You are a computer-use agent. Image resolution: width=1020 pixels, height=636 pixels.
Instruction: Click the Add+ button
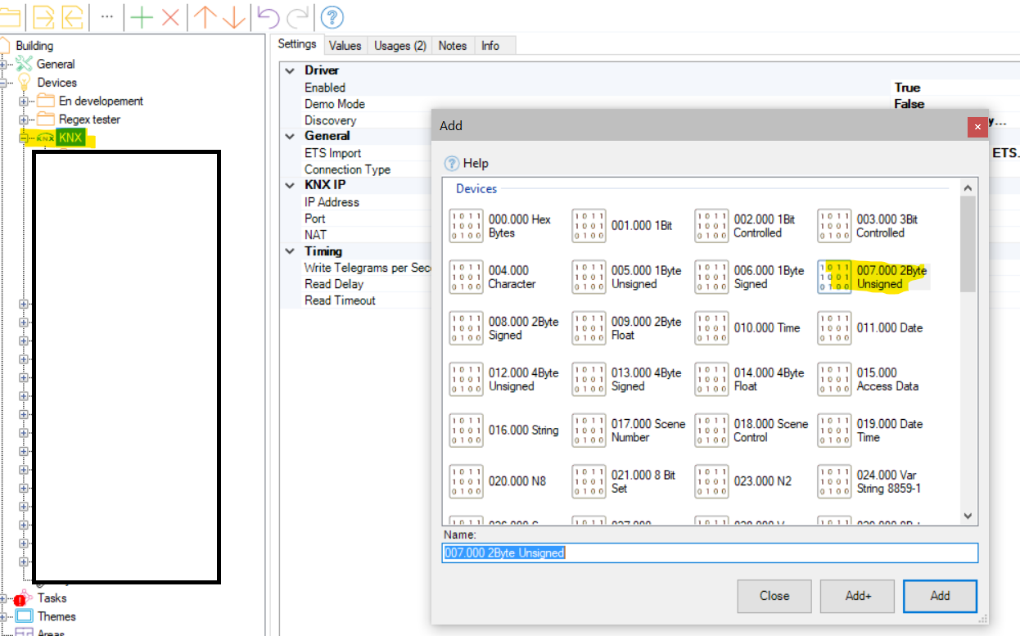(x=857, y=596)
